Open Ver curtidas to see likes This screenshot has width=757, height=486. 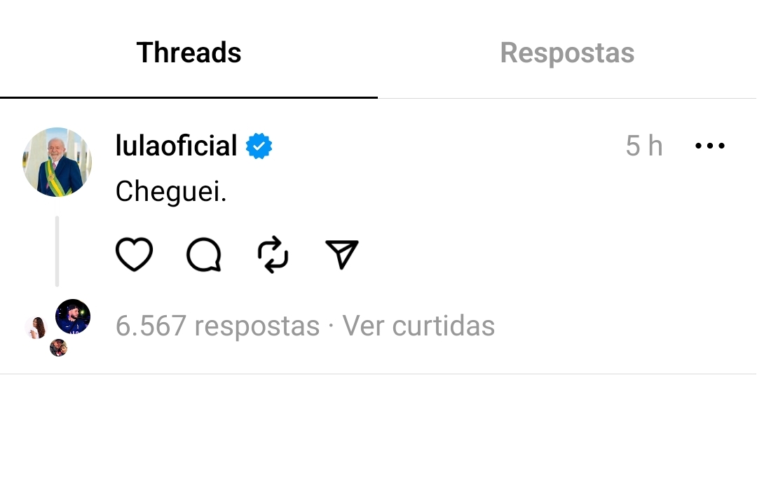418,326
